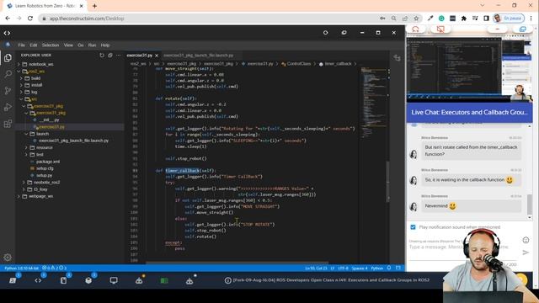Open the terminal tool in bottom dock
539x303 pixels.
pos(13,280)
